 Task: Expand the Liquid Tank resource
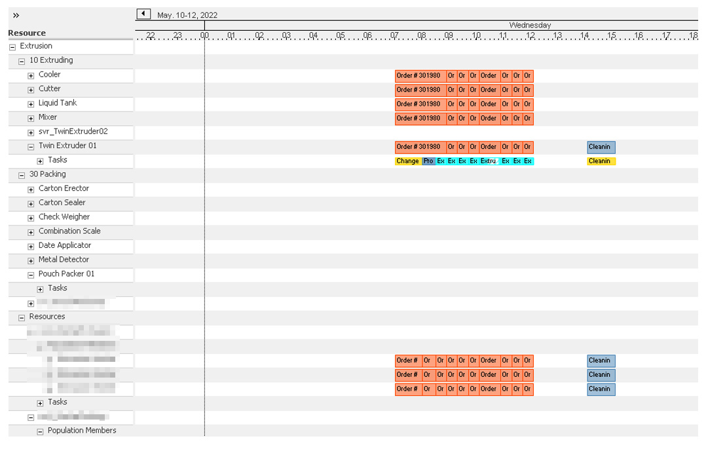tap(31, 104)
